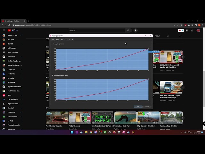Open the Wireless Android Lavalier Mic video thumbnail
This screenshot has width=205, height=154.
click(171, 57)
